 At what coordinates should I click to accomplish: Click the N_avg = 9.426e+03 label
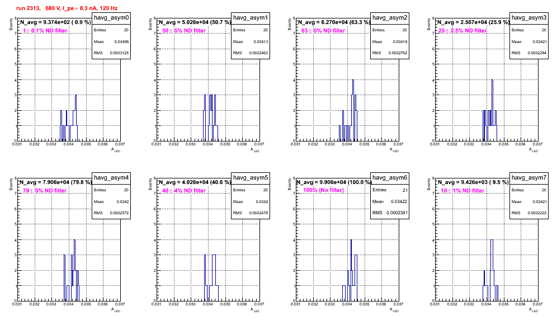point(473,182)
